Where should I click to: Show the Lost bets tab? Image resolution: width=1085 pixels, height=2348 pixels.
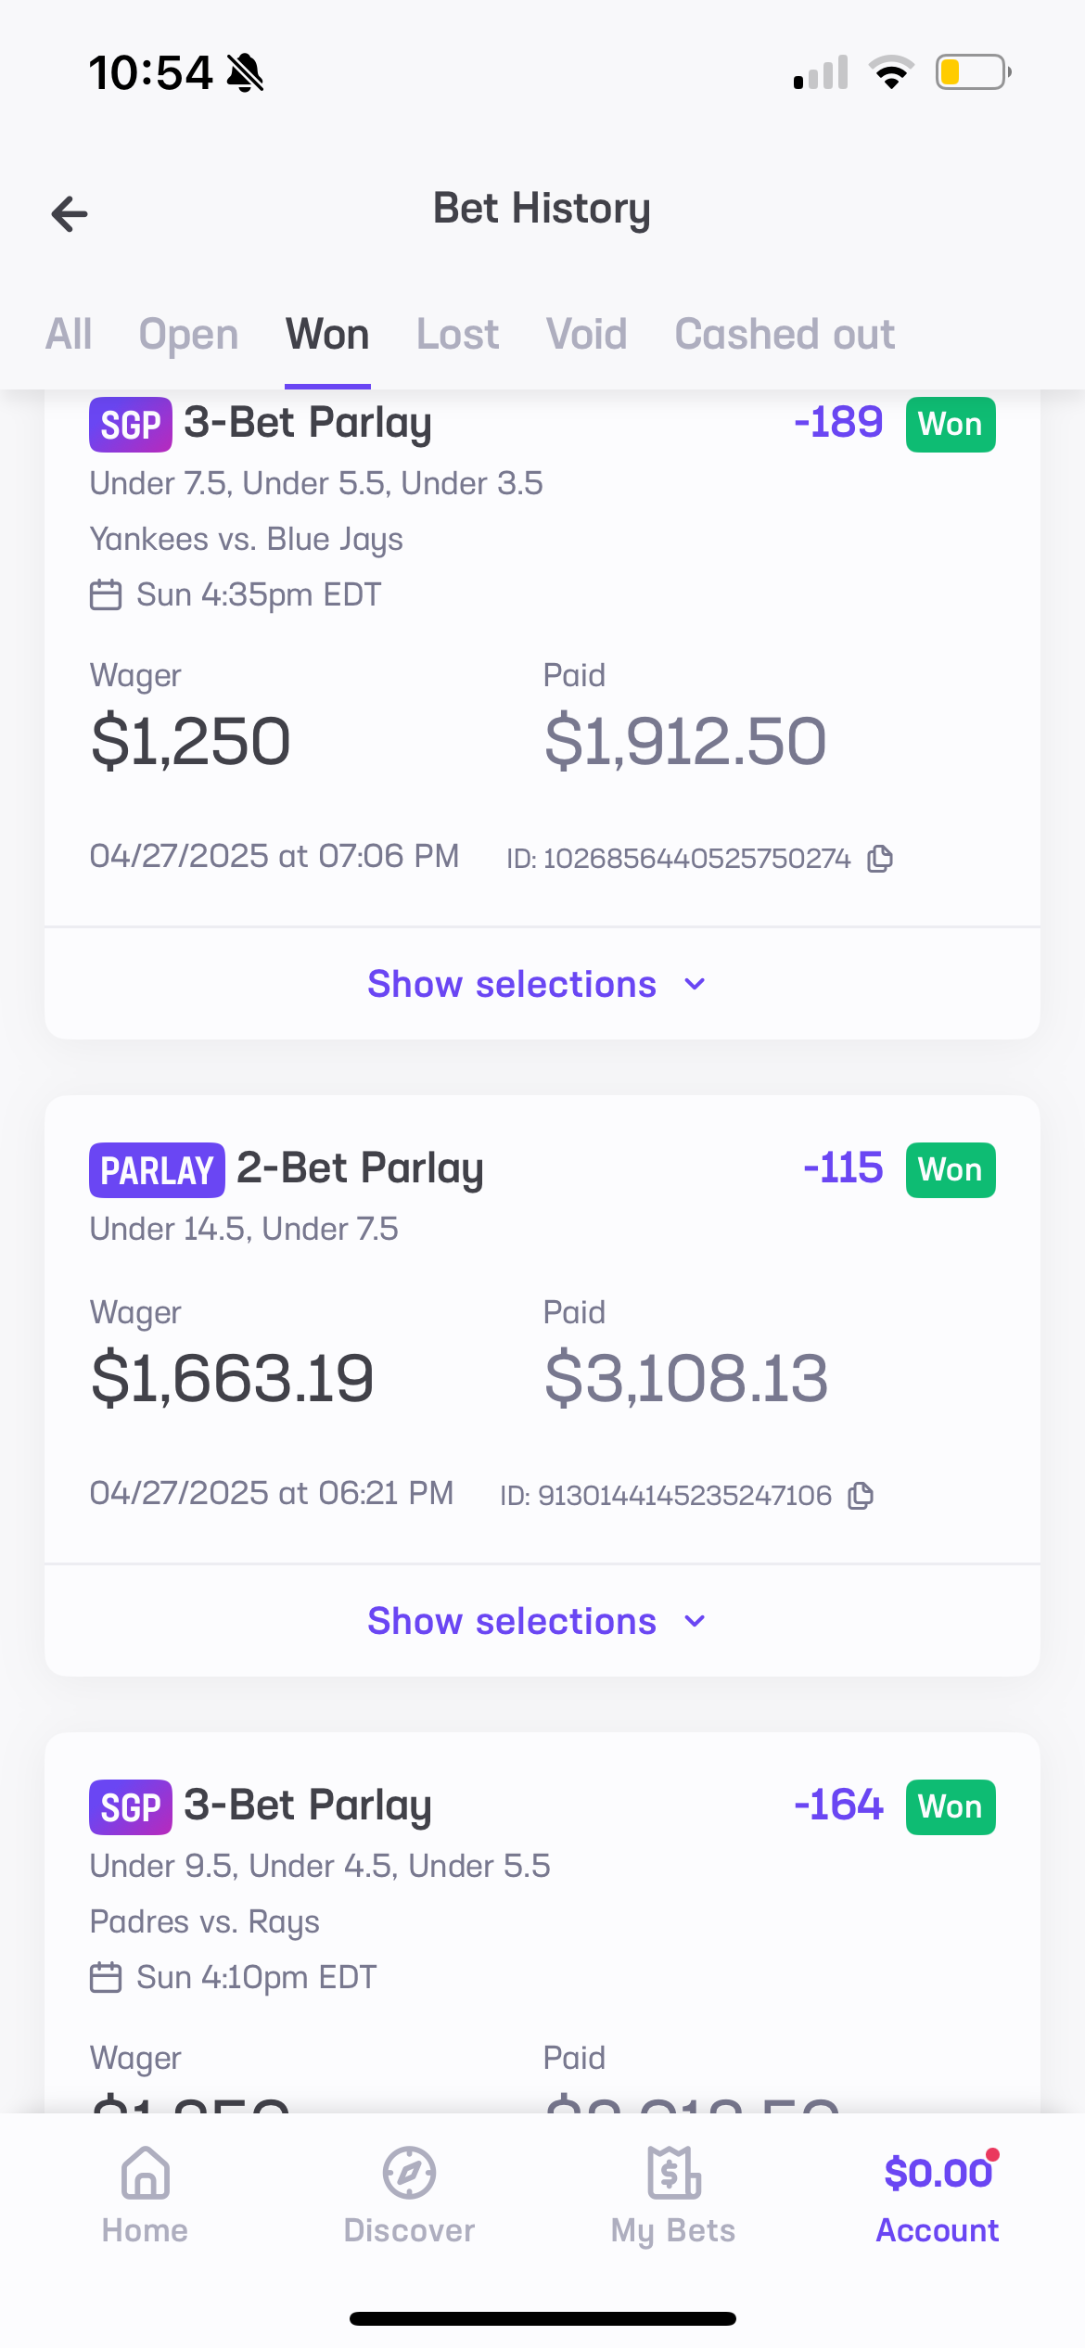pyautogui.click(x=457, y=334)
